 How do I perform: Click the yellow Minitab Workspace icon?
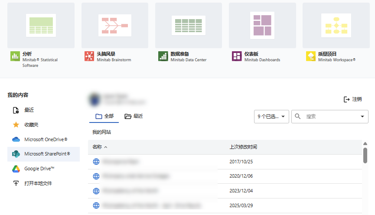coord(311,56)
